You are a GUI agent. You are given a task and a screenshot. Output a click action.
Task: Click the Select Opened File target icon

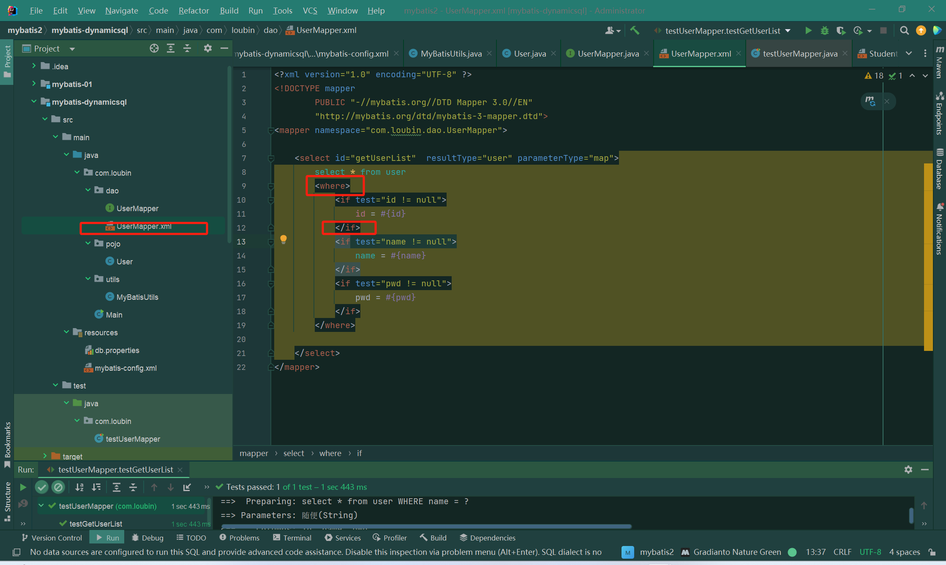click(154, 49)
